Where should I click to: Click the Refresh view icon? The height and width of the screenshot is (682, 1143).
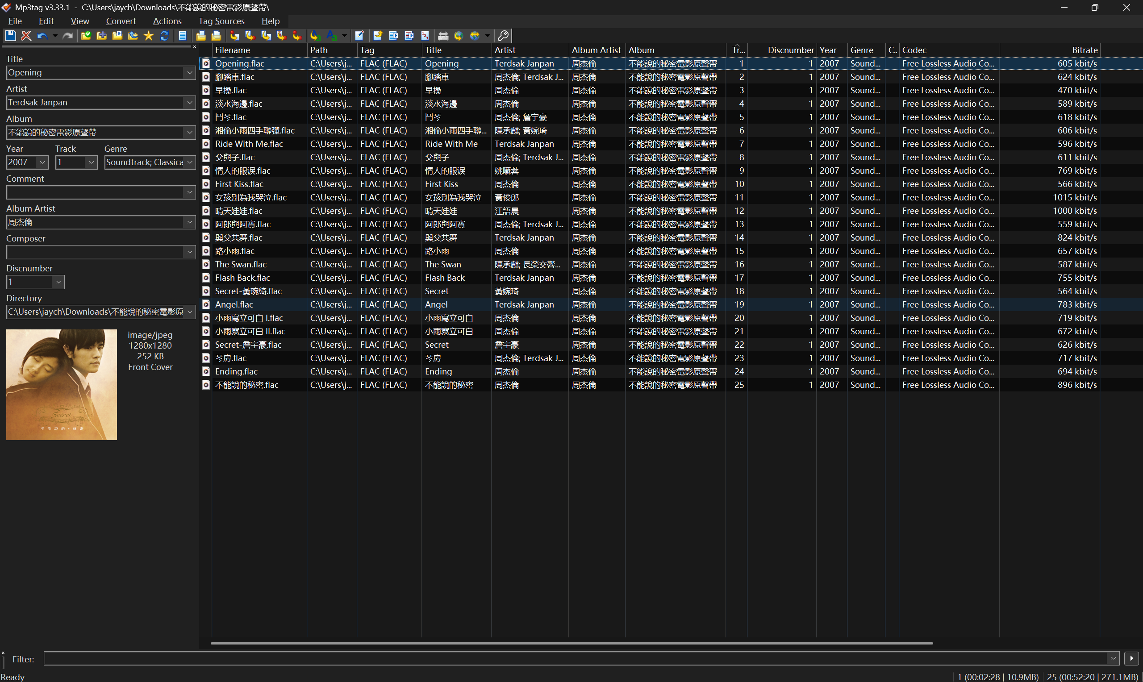165,35
